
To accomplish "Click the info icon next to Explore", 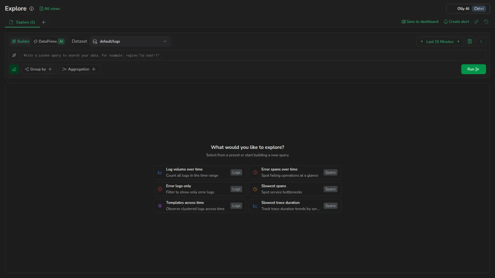I will click(x=32, y=9).
